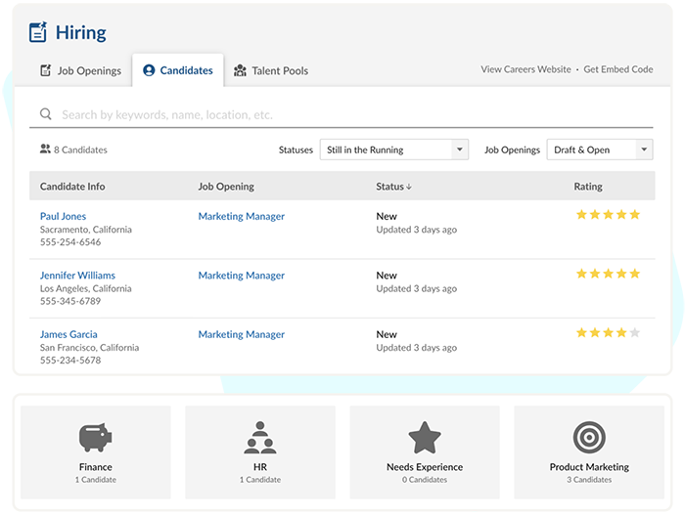Click Product Marketing 3 Candidates count text
The image size is (685, 514).
coord(589,480)
